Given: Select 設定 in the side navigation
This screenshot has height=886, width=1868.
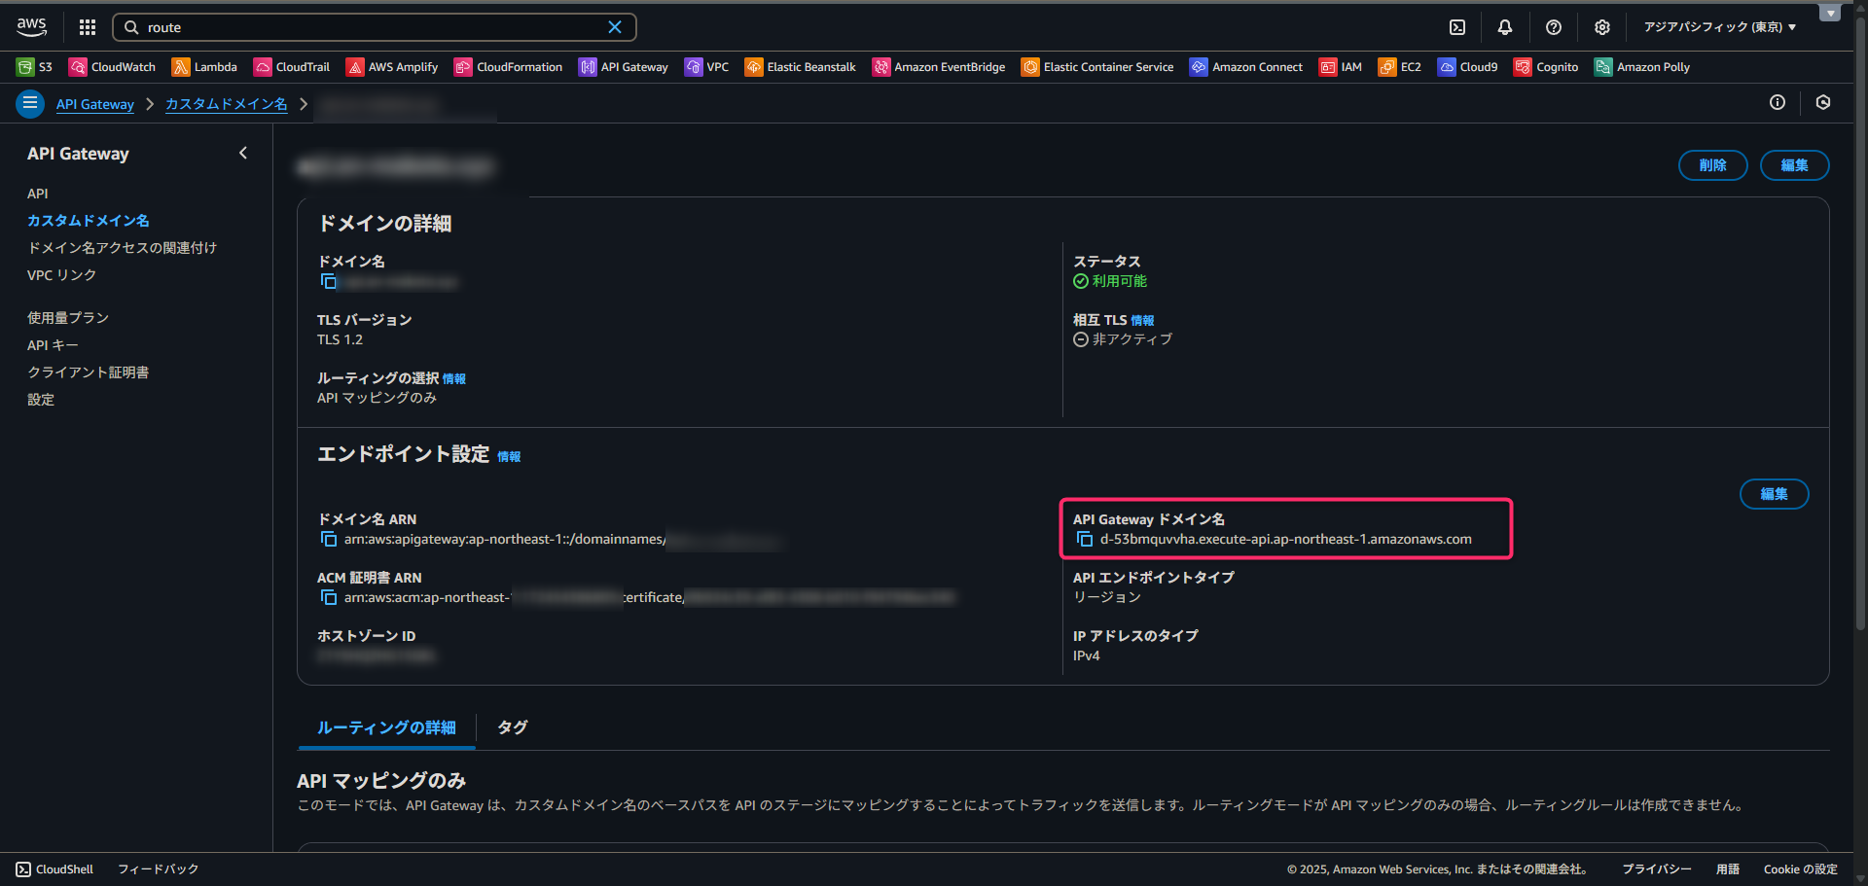Looking at the screenshot, I should coord(41,400).
